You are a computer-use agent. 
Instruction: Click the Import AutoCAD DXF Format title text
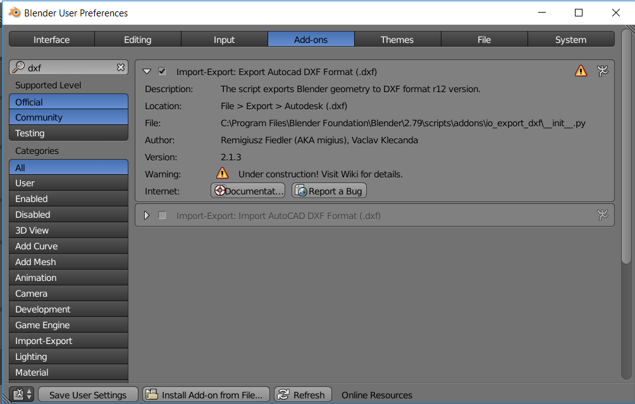278,216
